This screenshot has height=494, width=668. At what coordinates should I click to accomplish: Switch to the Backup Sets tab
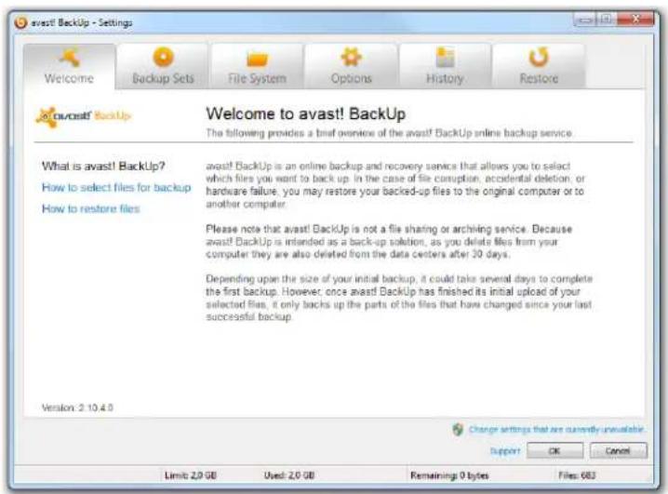(163, 66)
